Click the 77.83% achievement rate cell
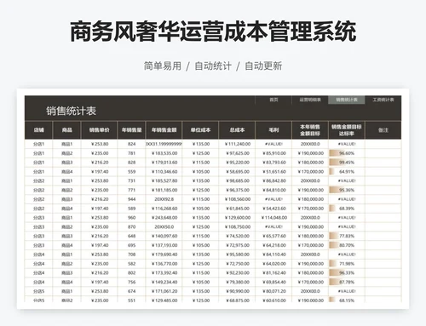This screenshot has height=326, width=426. (347, 236)
